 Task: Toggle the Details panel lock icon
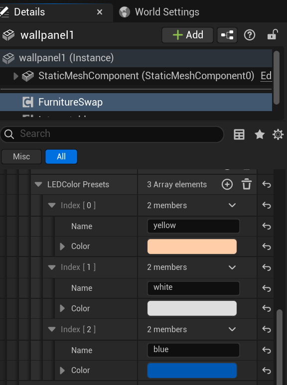point(273,35)
